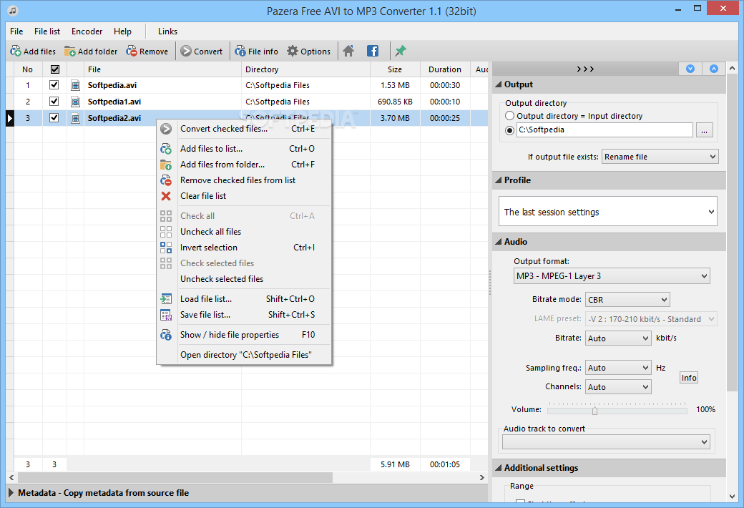Viewport: 744px width, 508px height.
Task: Expand the Metadata section triangle
Action: tap(11, 493)
